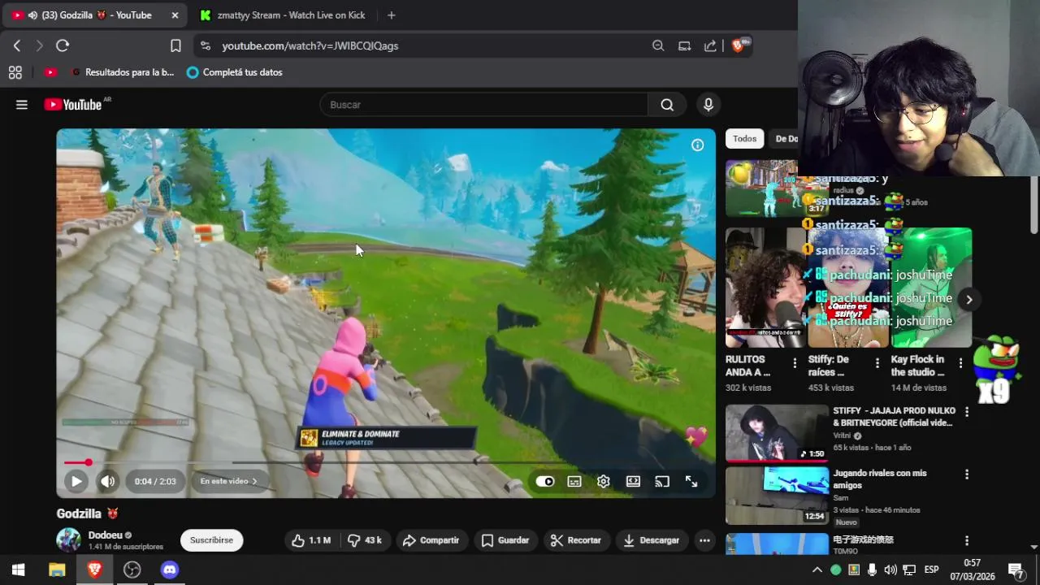
Task: Open the bookmarks bar apps grid icon
Action: (x=15, y=72)
